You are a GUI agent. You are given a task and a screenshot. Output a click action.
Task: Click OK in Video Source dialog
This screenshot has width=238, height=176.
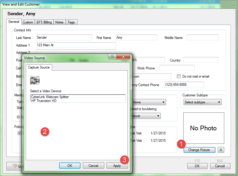pyautogui.click(x=70, y=165)
